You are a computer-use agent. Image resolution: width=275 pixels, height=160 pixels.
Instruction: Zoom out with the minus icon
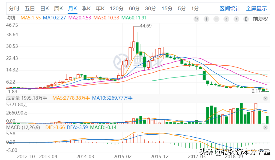[216, 19]
